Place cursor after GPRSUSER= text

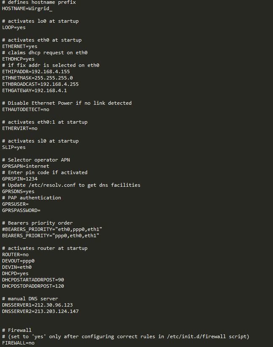point(29,204)
